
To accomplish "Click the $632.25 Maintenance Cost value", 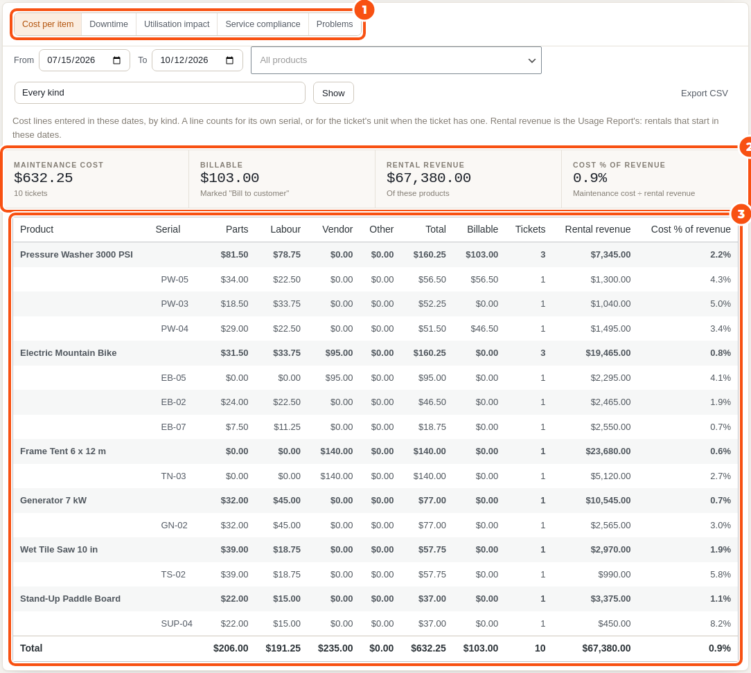I will [43, 178].
